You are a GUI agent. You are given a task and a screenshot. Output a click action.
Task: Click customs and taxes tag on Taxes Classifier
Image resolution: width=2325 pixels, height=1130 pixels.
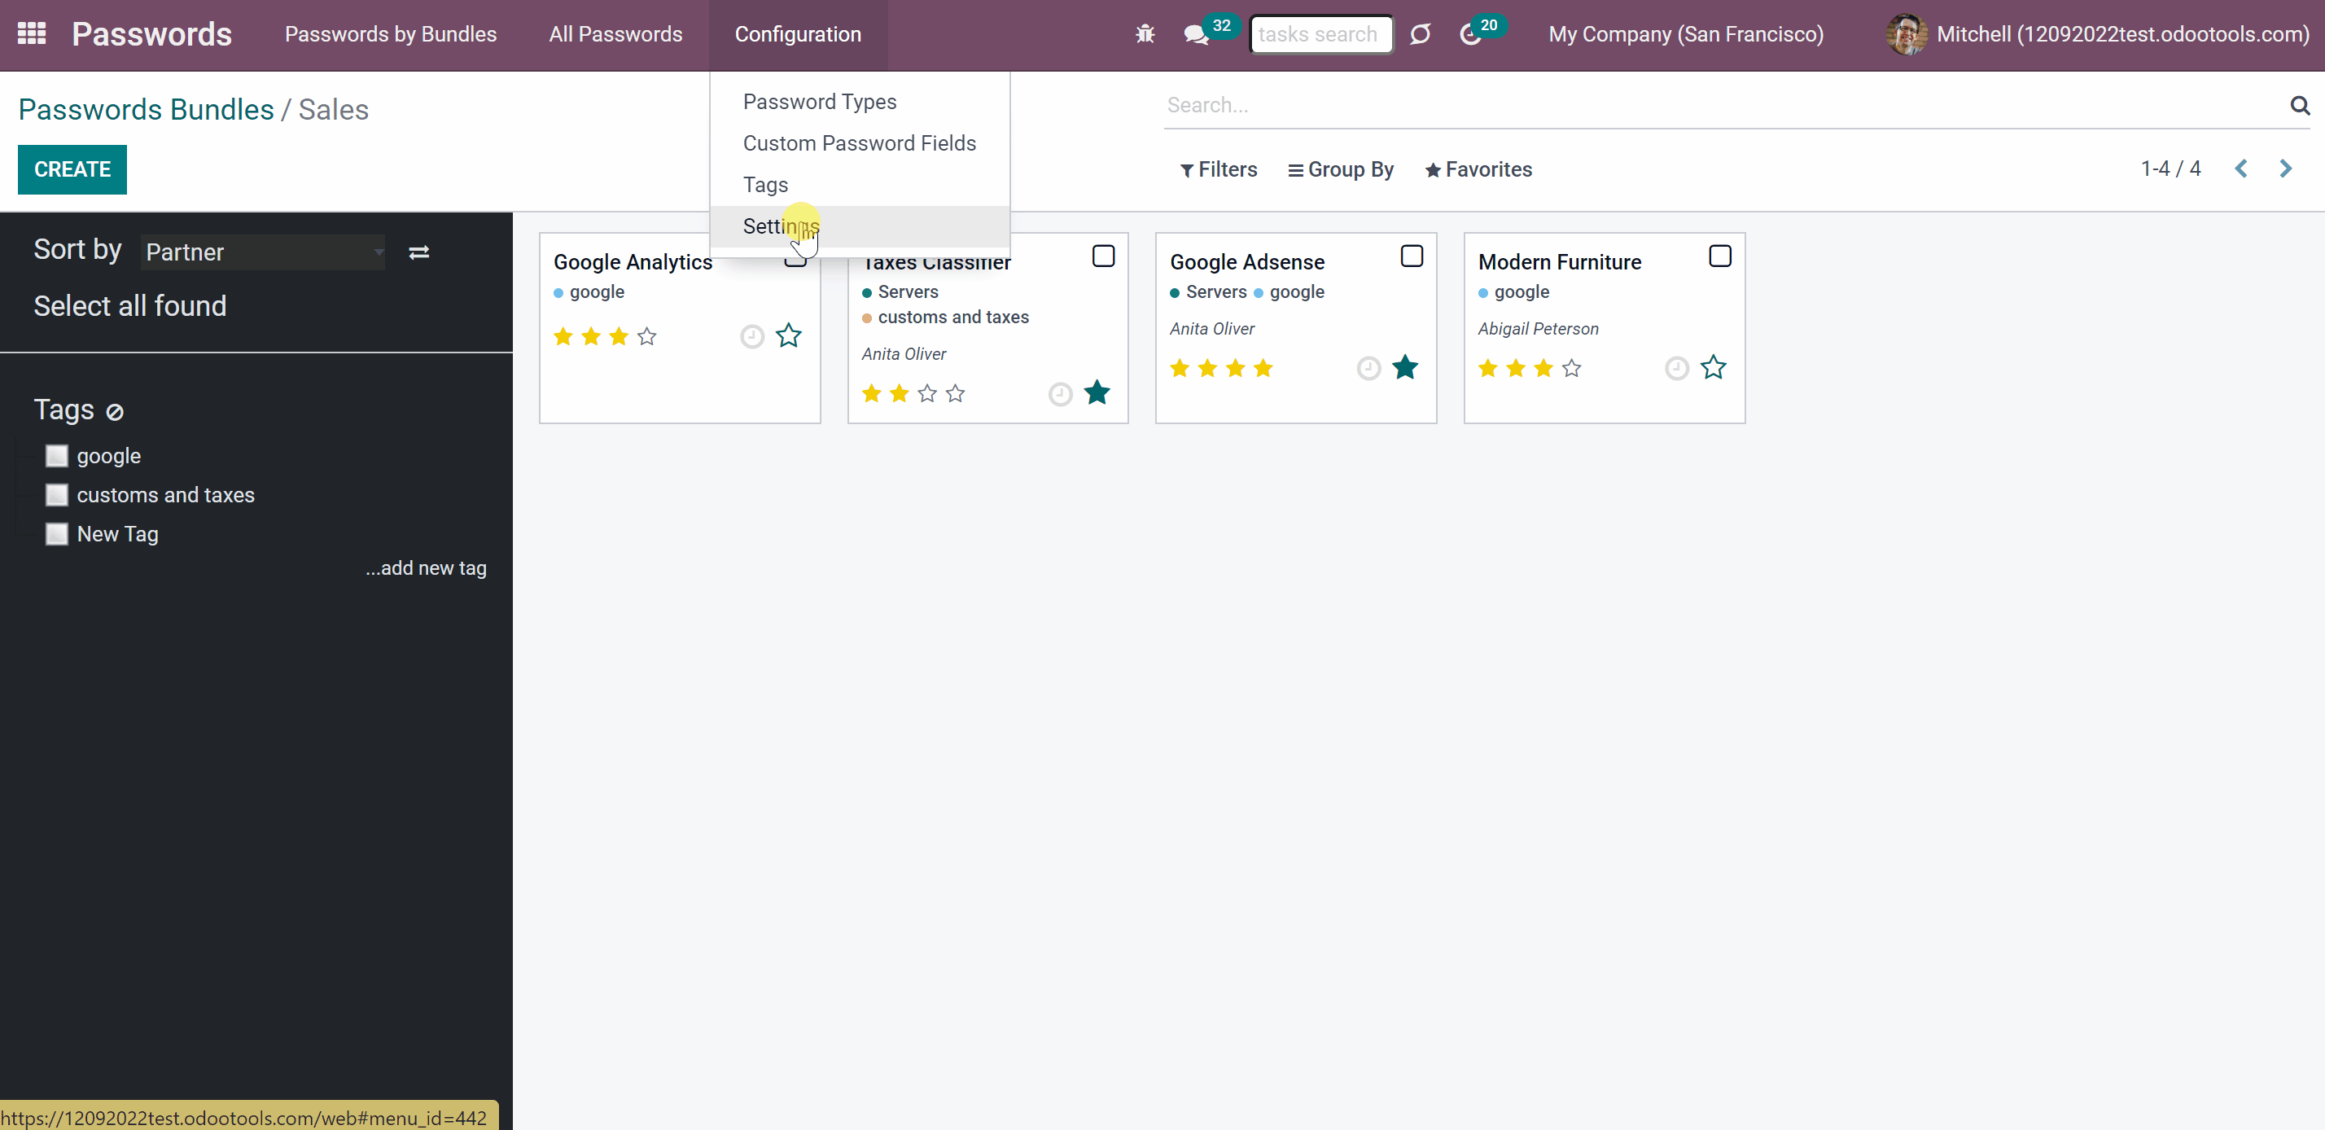pyautogui.click(x=945, y=317)
